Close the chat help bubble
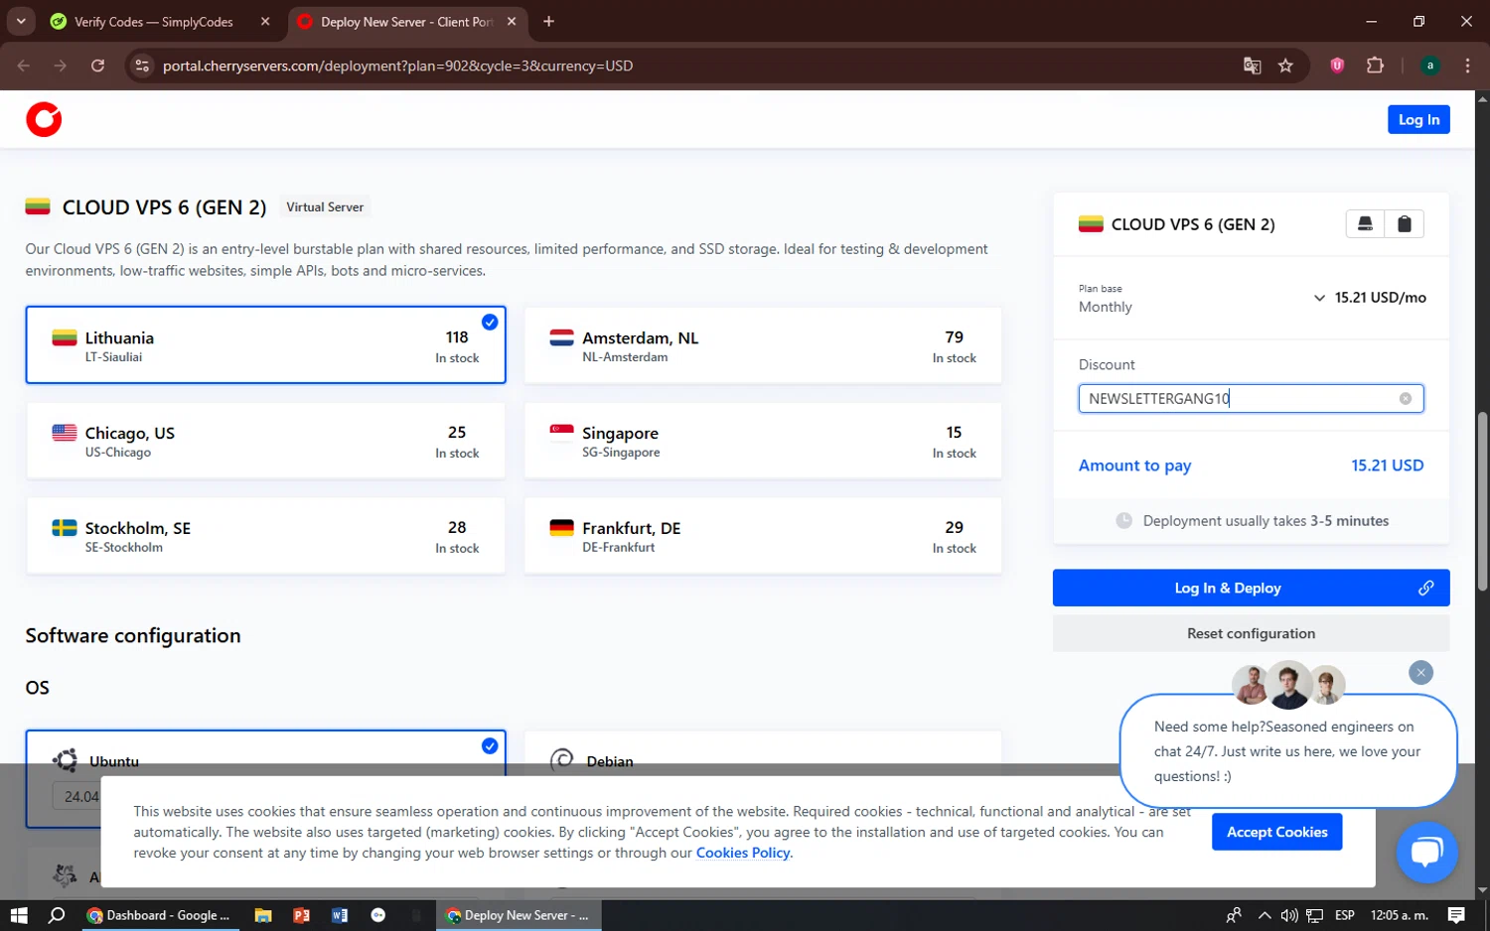Image resolution: width=1490 pixels, height=931 pixels. click(1421, 673)
